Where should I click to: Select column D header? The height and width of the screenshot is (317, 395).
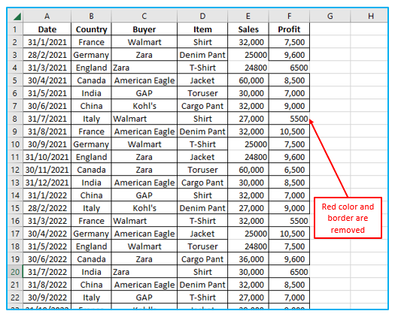click(x=202, y=17)
